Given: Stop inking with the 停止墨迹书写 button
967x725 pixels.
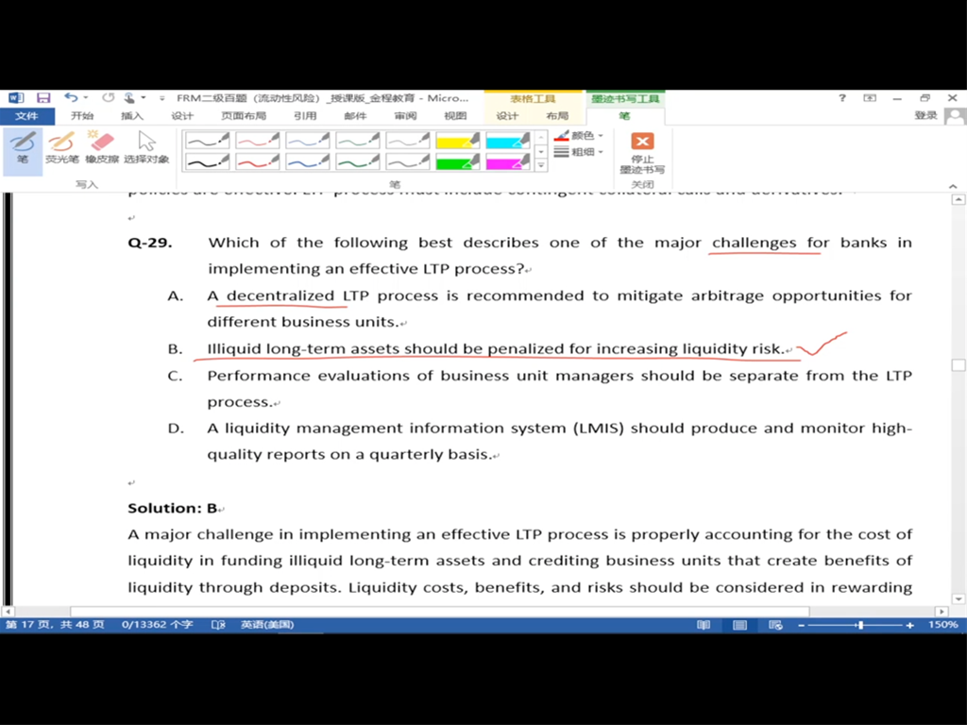Looking at the screenshot, I should pos(642,153).
